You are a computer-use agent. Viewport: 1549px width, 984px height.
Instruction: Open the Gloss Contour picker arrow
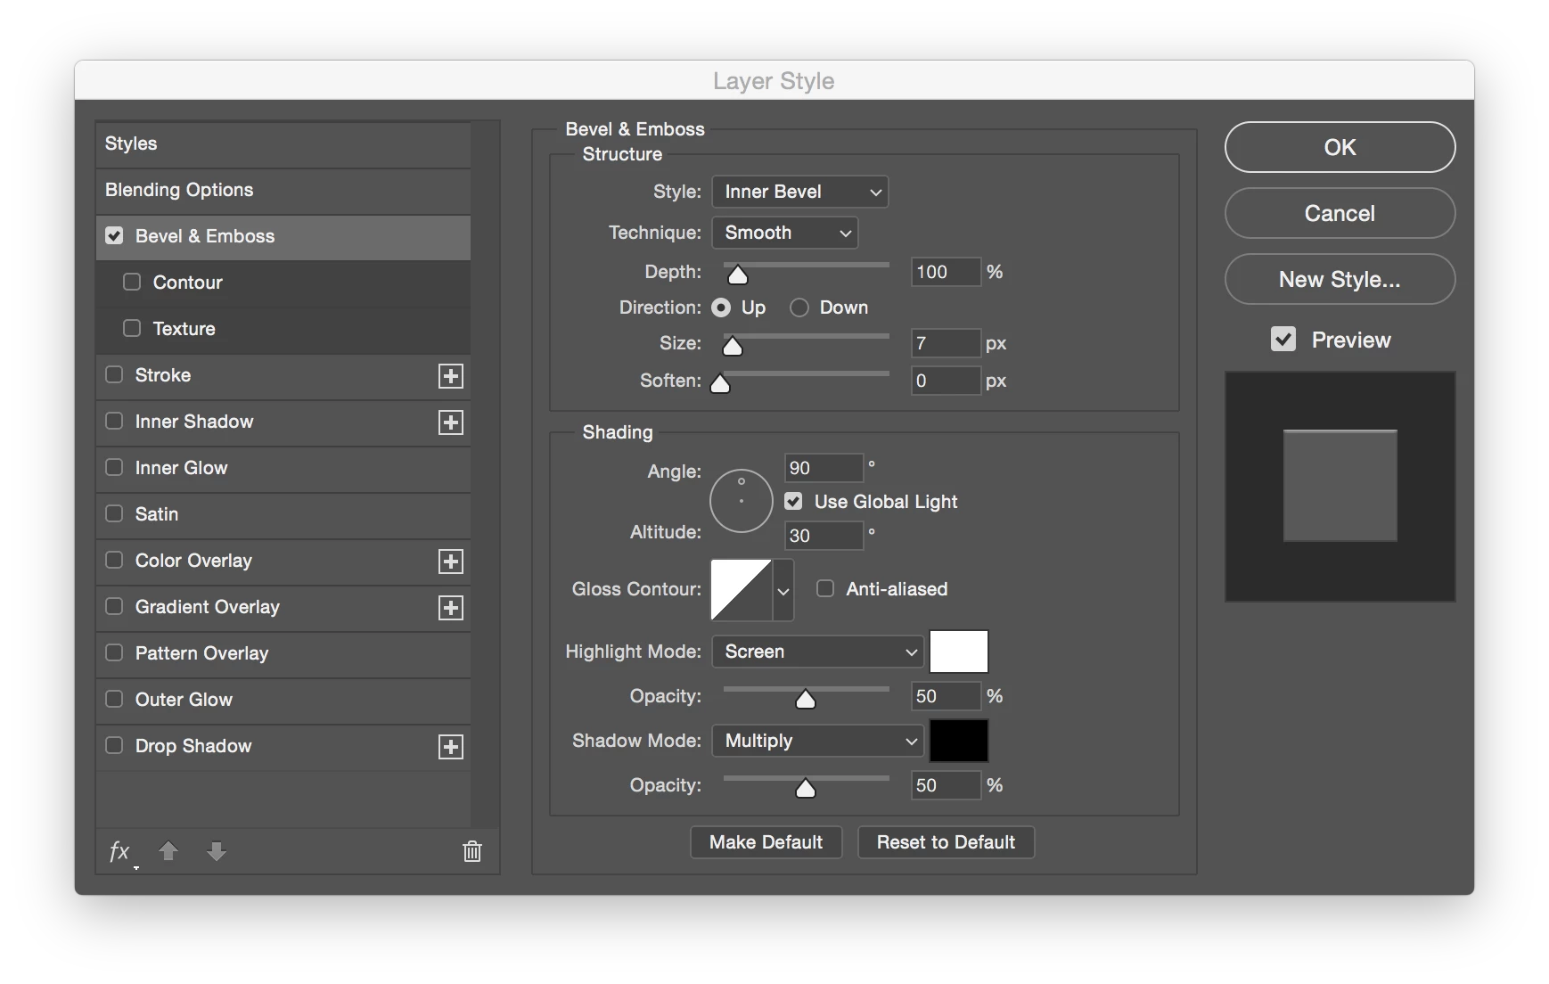click(x=783, y=590)
